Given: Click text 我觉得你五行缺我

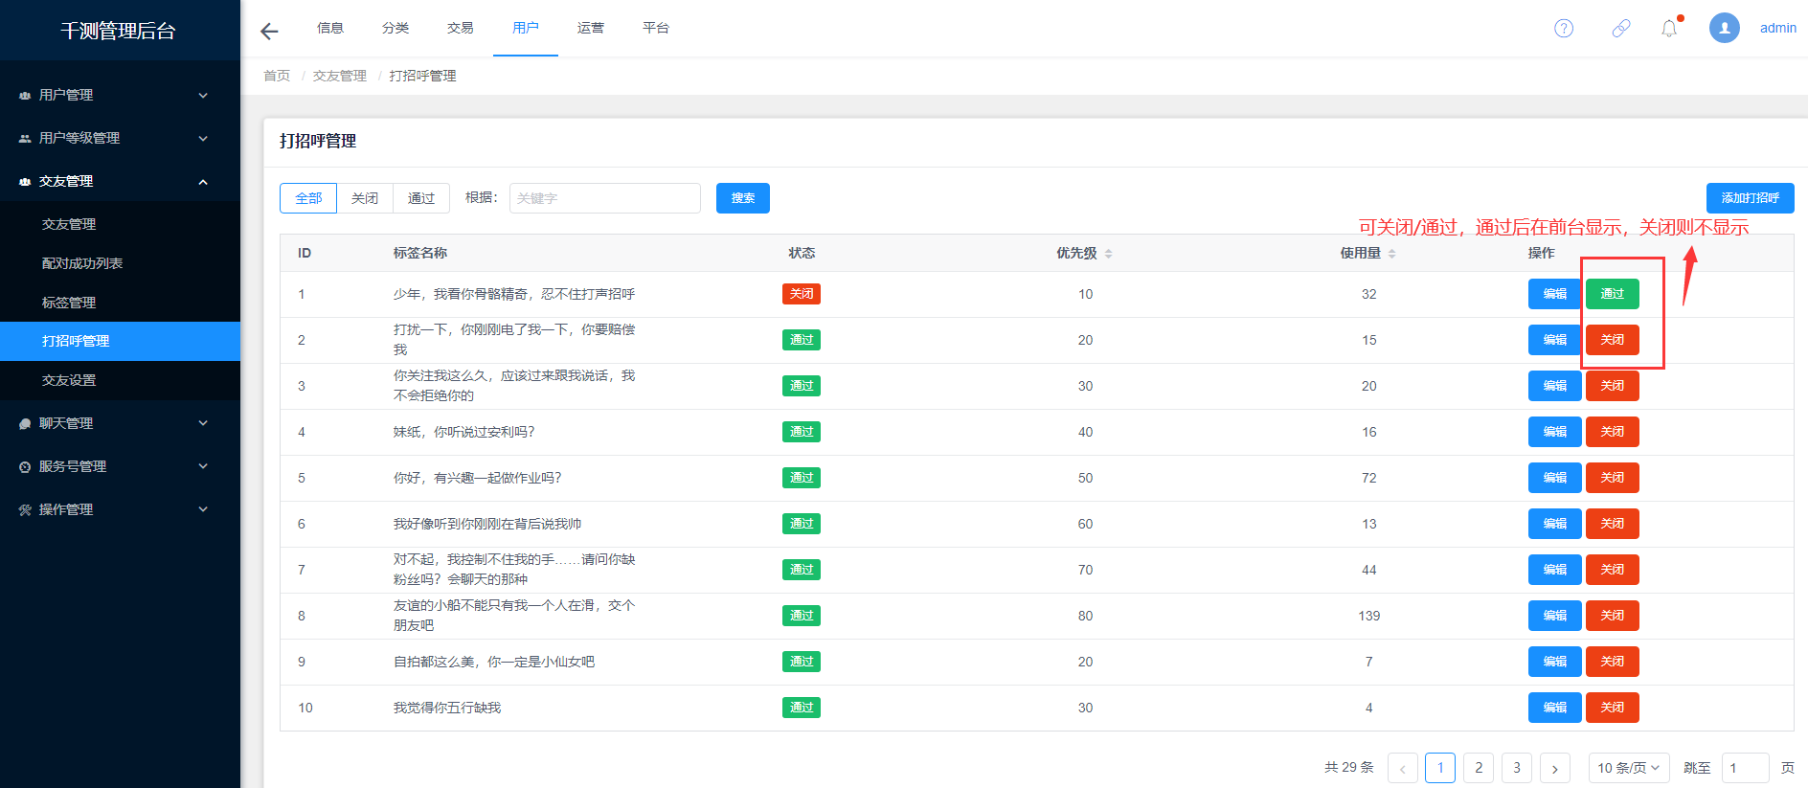Looking at the screenshot, I should pyautogui.click(x=447, y=708).
